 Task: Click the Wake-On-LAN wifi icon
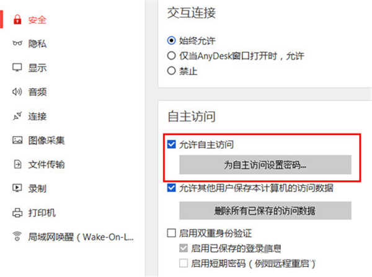coord(17,237)
